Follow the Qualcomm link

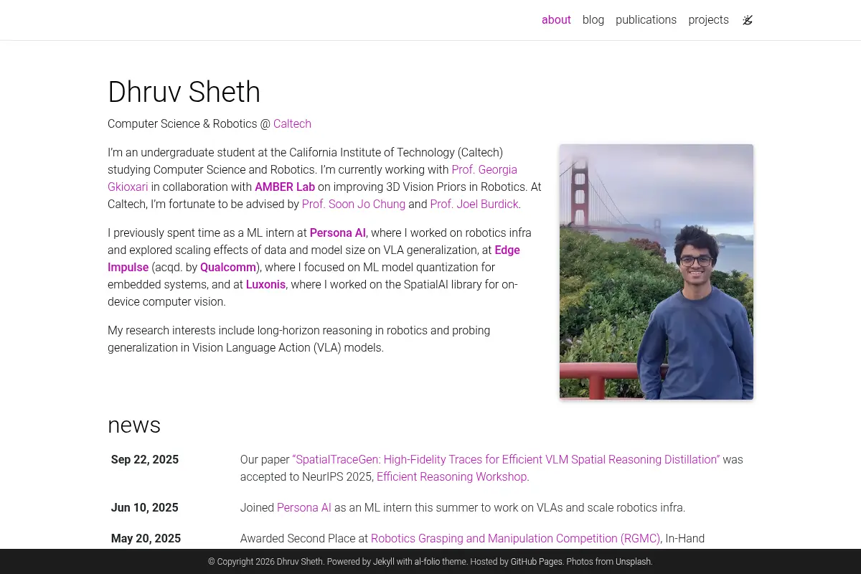228,267
